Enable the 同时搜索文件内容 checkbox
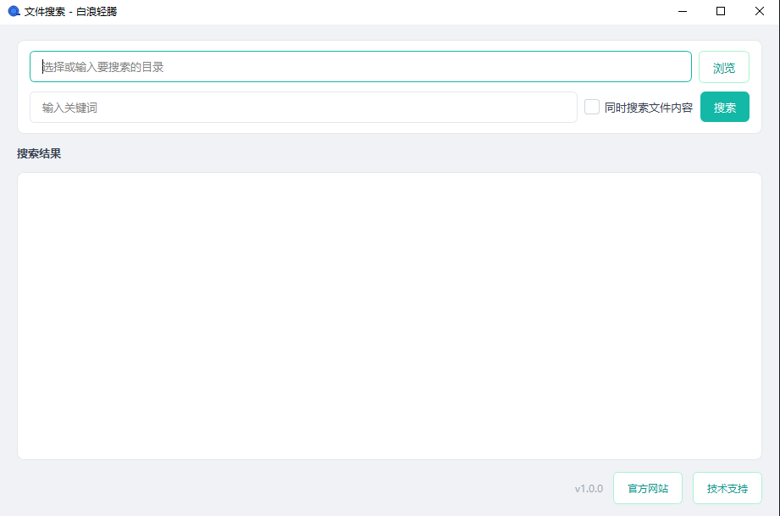The height and width of the screenshot is (516, 780). [592, 108]
